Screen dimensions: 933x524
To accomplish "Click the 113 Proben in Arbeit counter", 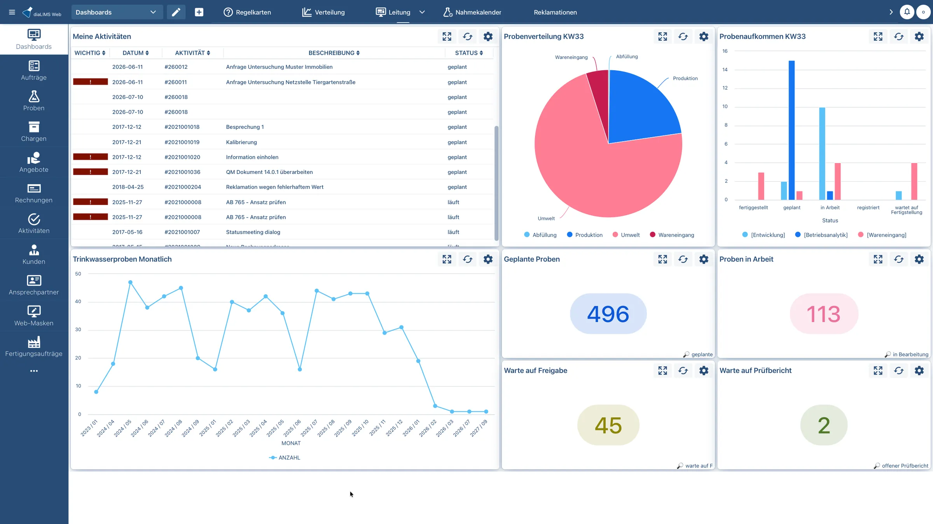I will pos(824,314).
